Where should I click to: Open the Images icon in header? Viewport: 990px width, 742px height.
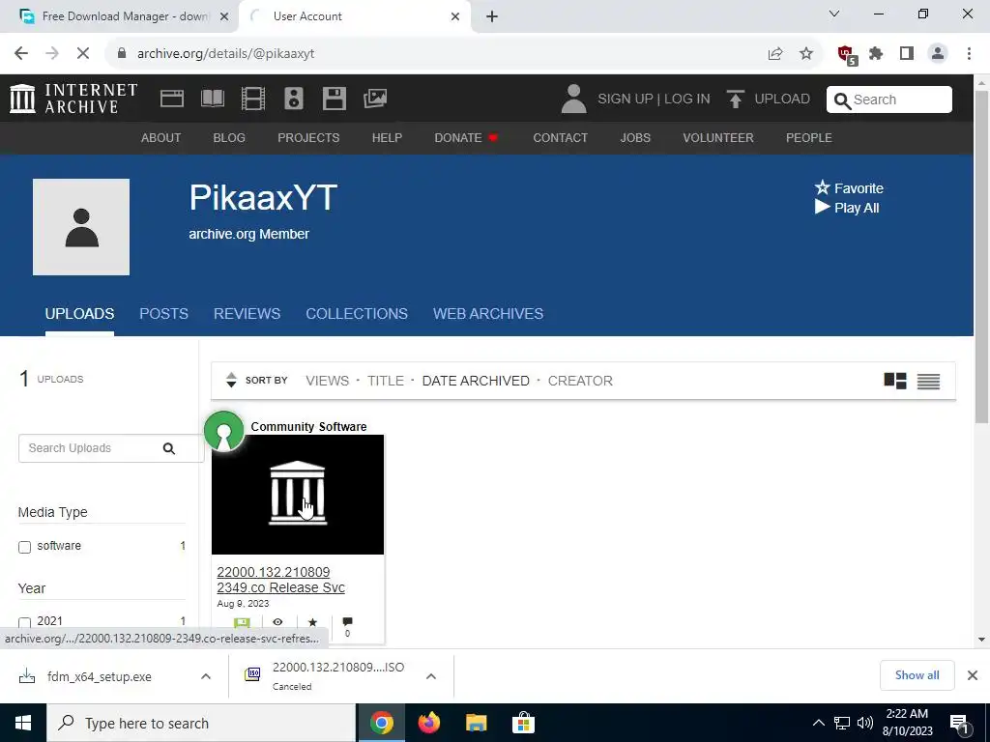pyautogui.click(x=375, y=99)
